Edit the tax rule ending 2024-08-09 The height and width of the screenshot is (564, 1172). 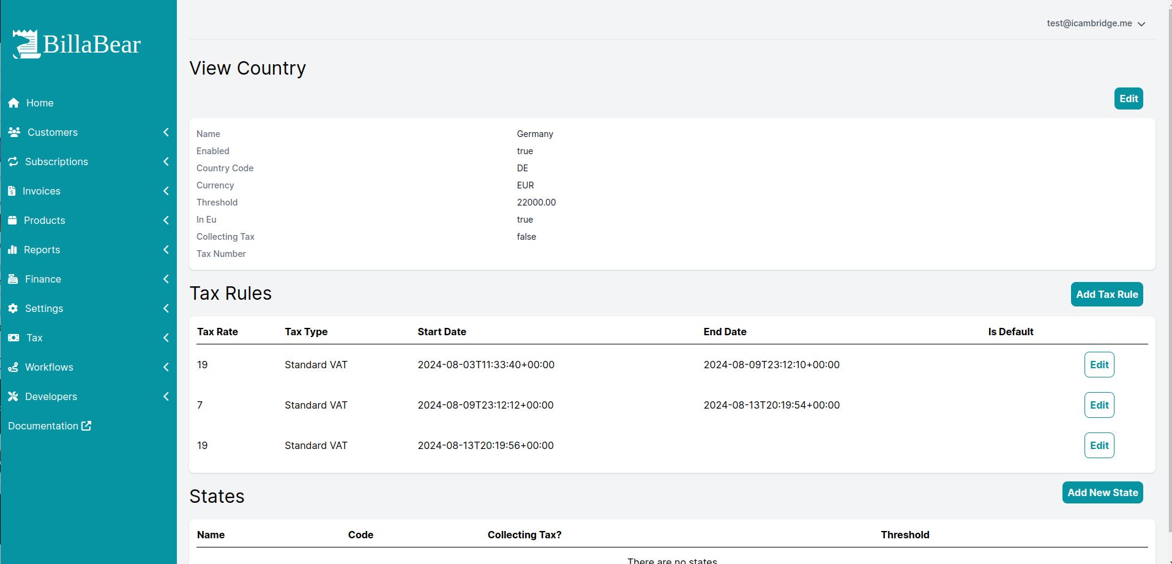click(1099, 365)
